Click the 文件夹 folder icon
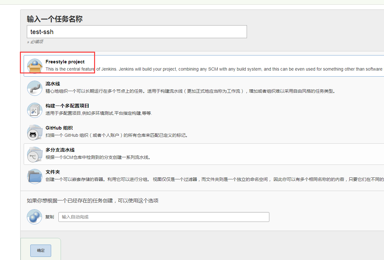This screenshot has height=260, width=384. [34, 176]
